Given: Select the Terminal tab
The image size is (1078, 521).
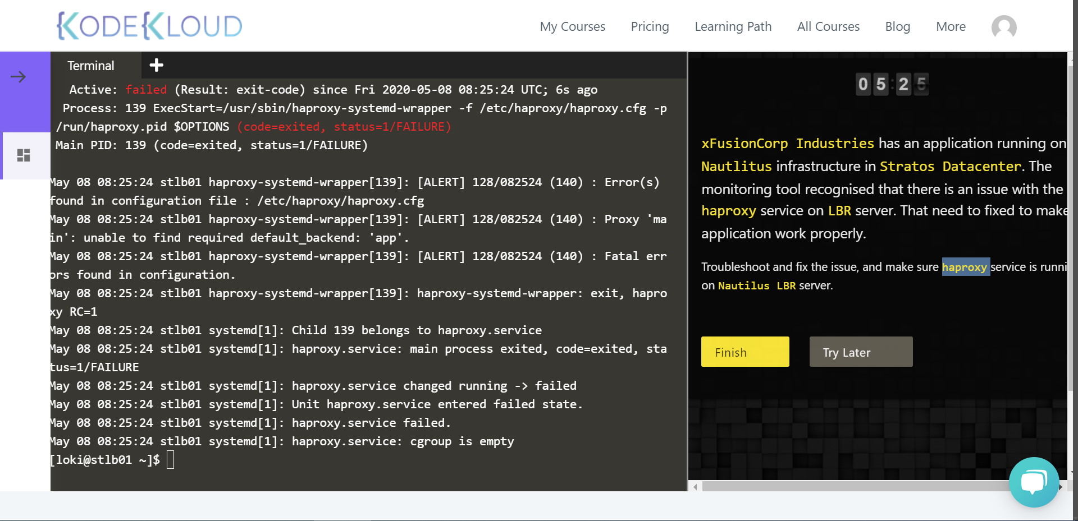Looking at the screenshot, I should [x=91, y=66].
